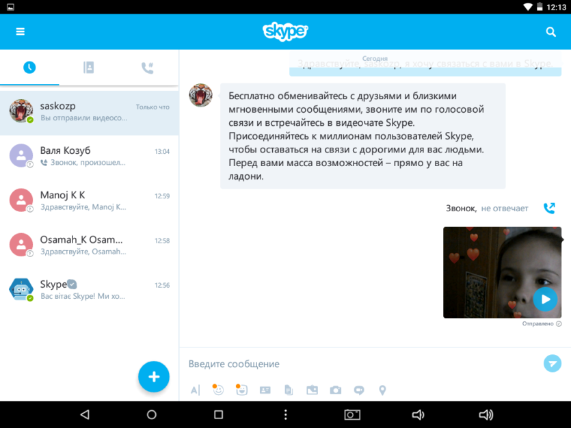Tap the plus new chat button
The width and height of the screenshot is (571, 428).
click(154, 377)
